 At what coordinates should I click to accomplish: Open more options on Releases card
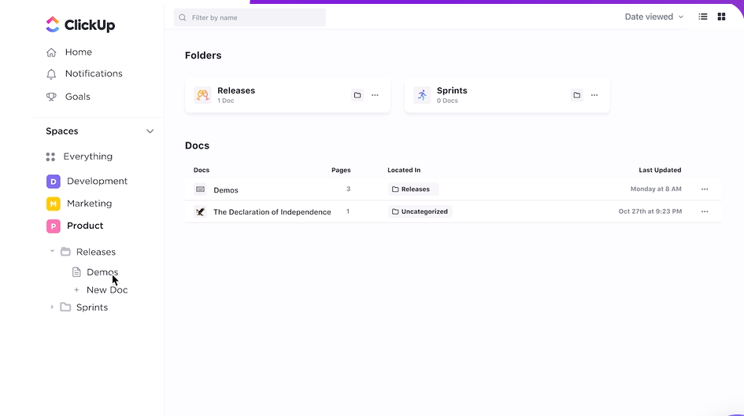pos(375,95)
